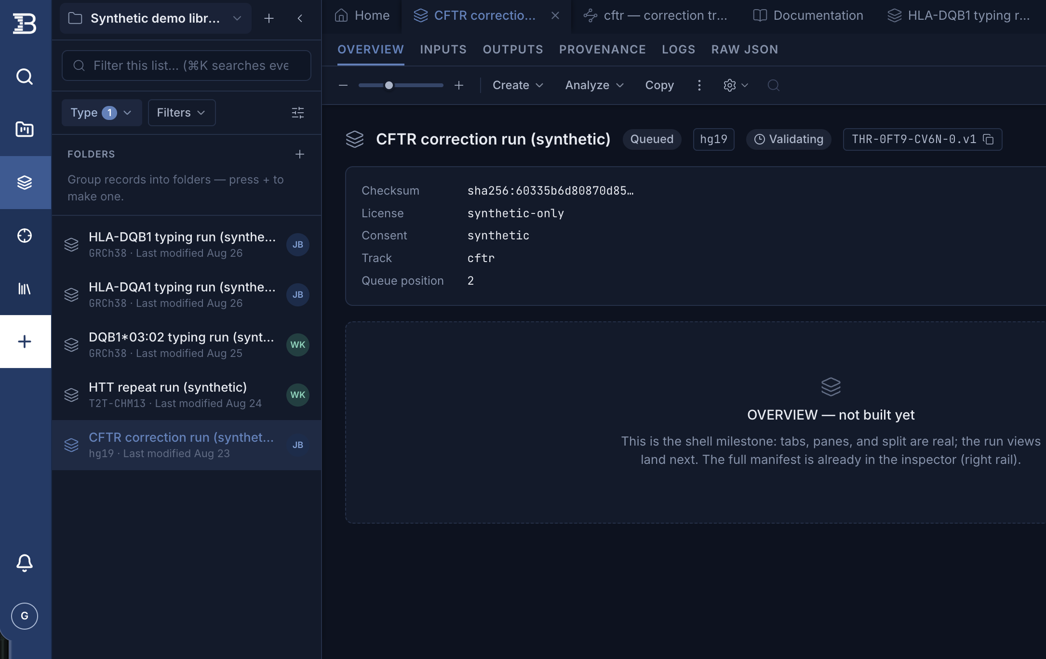Switch to the PROVENANCE tab
Screen dimensions: 1046x659
pos(602,50)
